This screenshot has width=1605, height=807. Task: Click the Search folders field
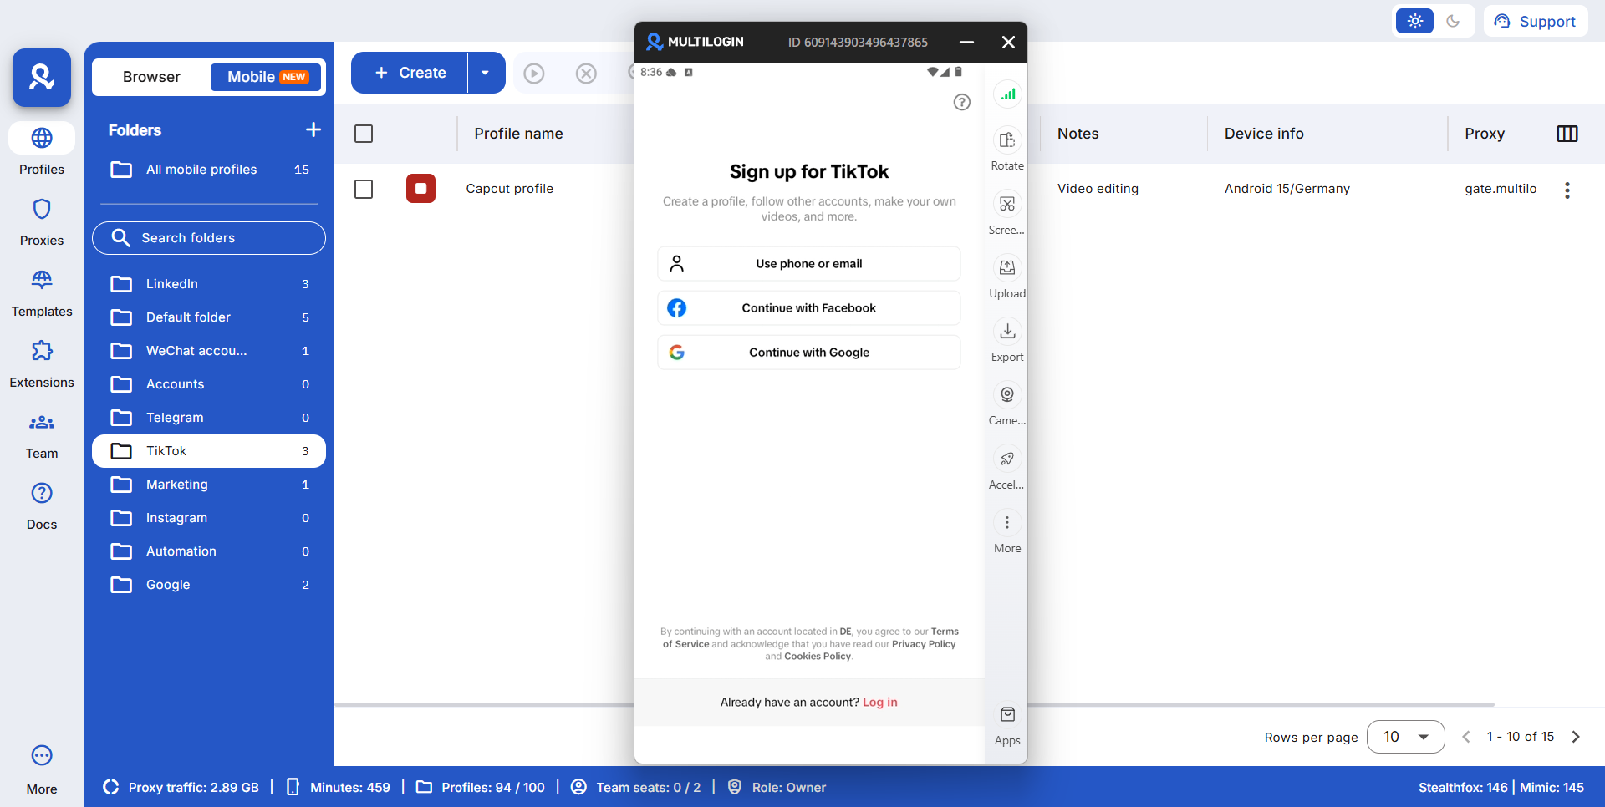[209, 238]
